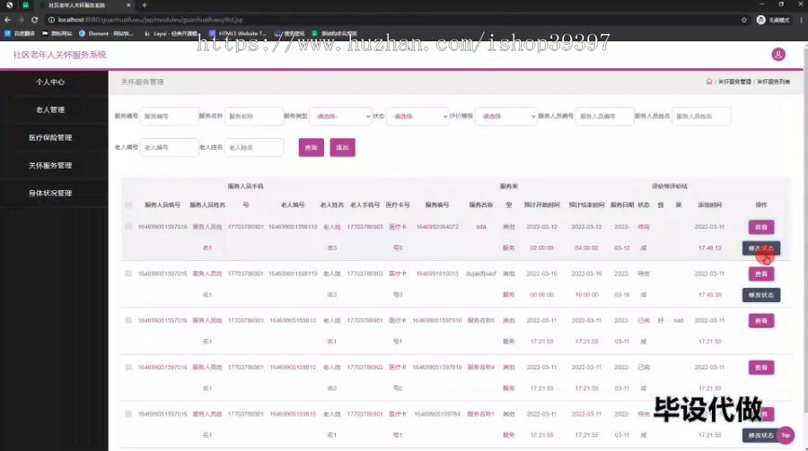Click into the 服务人员姓名 input field
The height and width of the screenshot is (451, 808).
point(701,117)
